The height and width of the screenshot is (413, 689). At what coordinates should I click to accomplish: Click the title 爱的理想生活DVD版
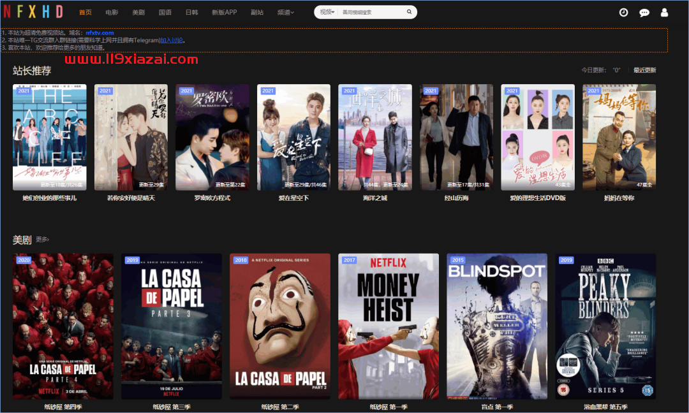click(x=538, y=198)
